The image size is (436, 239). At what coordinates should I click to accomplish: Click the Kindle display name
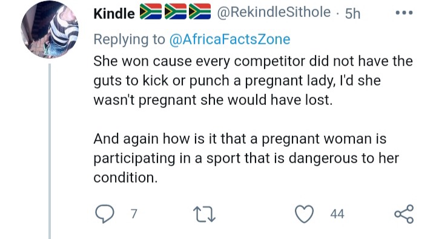pos(114,13)
